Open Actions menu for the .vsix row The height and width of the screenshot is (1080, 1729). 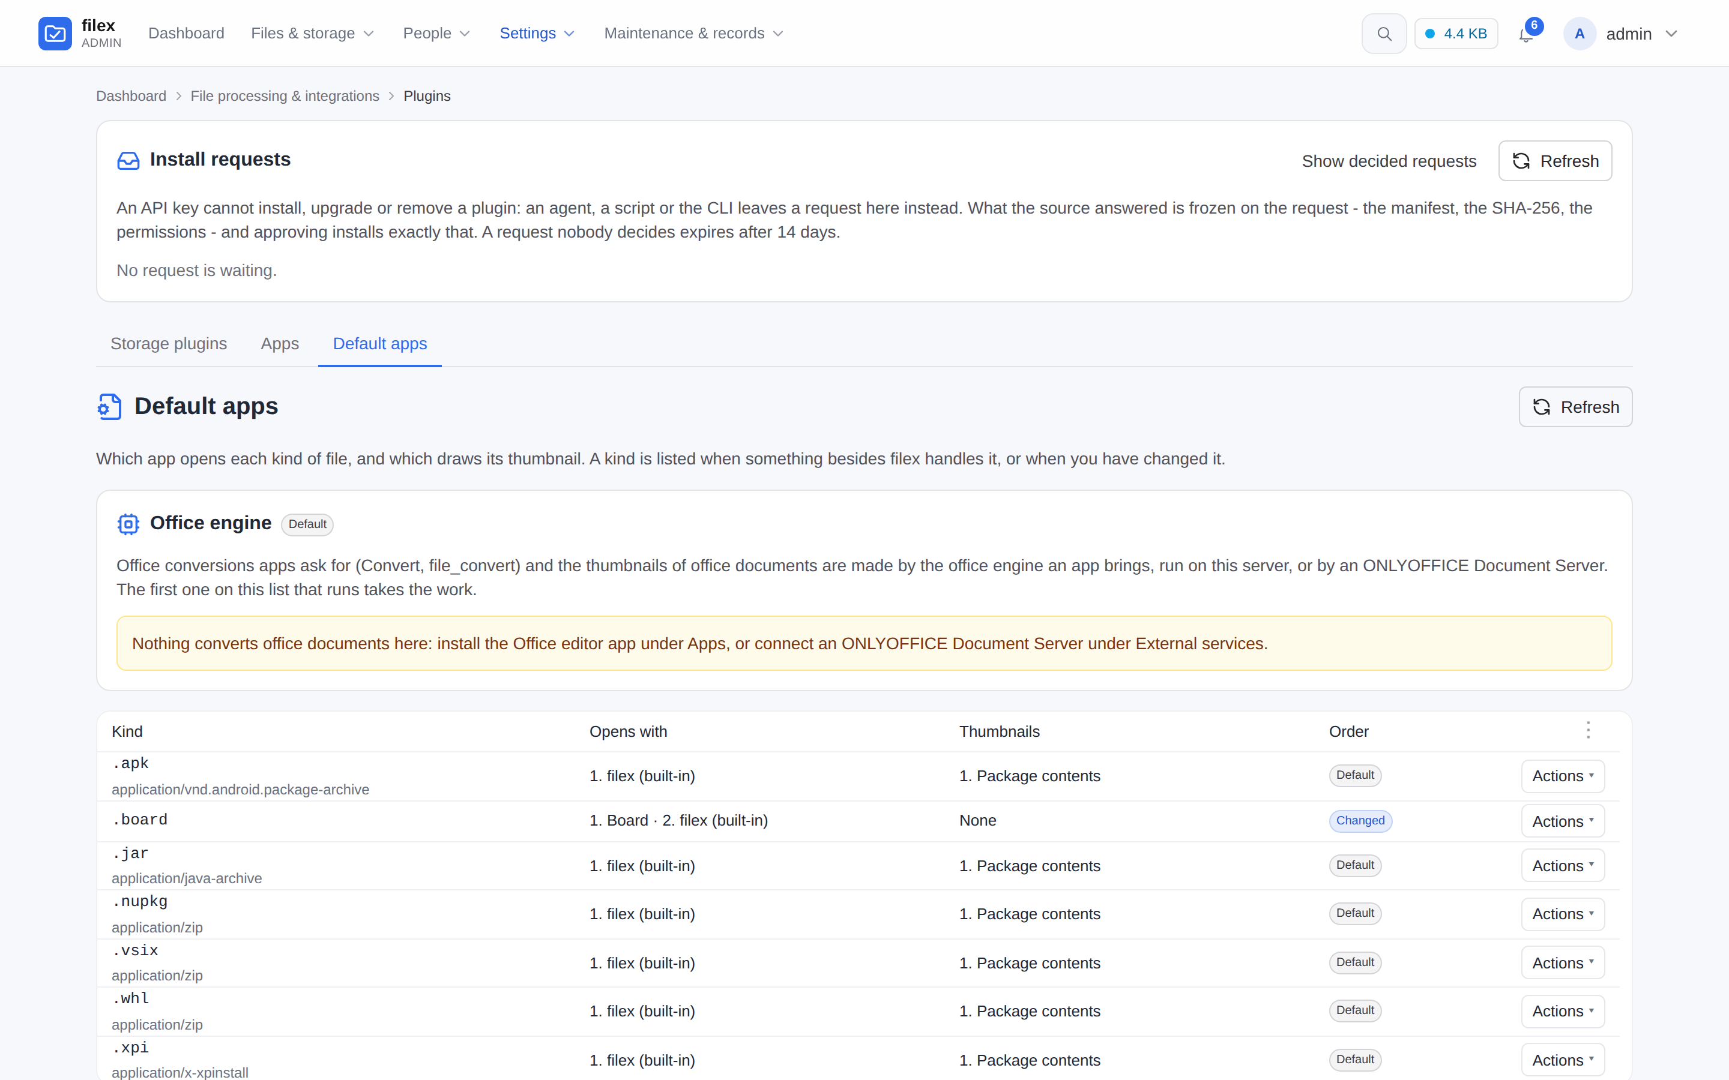(1563, 963)
